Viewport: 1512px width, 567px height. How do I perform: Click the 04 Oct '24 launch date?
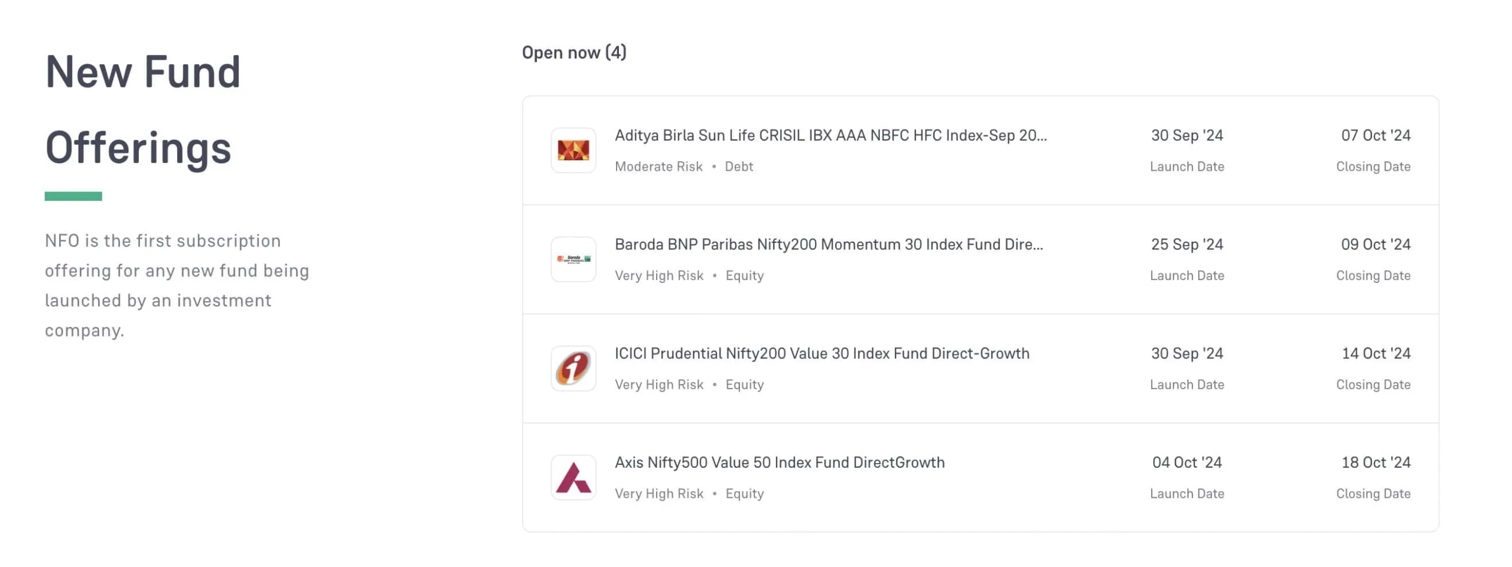tap(1187, 462)
